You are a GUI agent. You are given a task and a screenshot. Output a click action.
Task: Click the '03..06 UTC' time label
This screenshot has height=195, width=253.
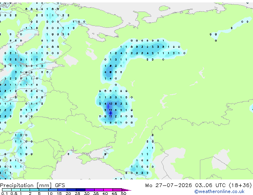point(210,185)
